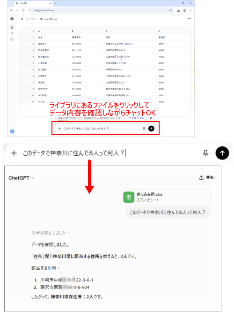Reload the chatgpt.com page
The height and width of the screenshot is (312, 234).
click(x=23, y=10)
